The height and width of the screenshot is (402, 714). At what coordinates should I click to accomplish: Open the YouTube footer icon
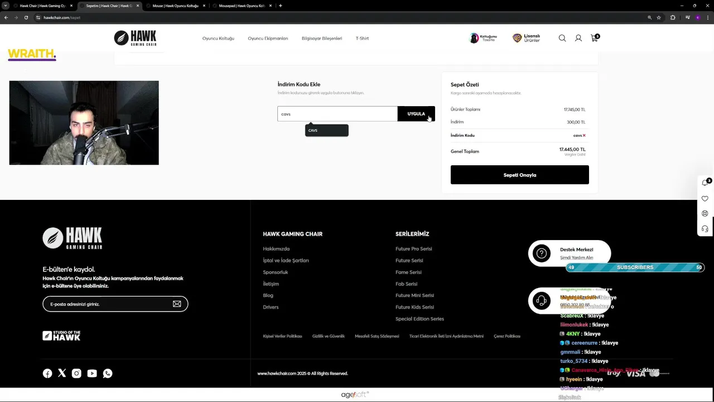(x=92, y=374)
